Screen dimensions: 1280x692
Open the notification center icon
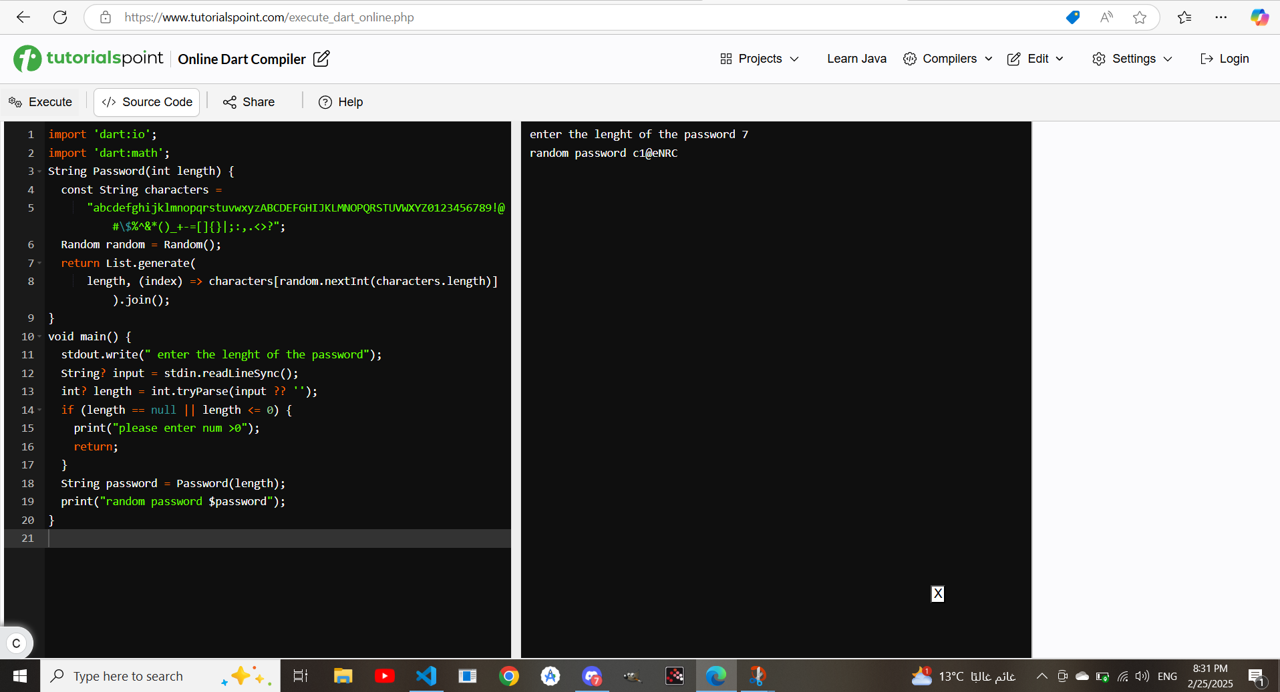[1257, 676]
